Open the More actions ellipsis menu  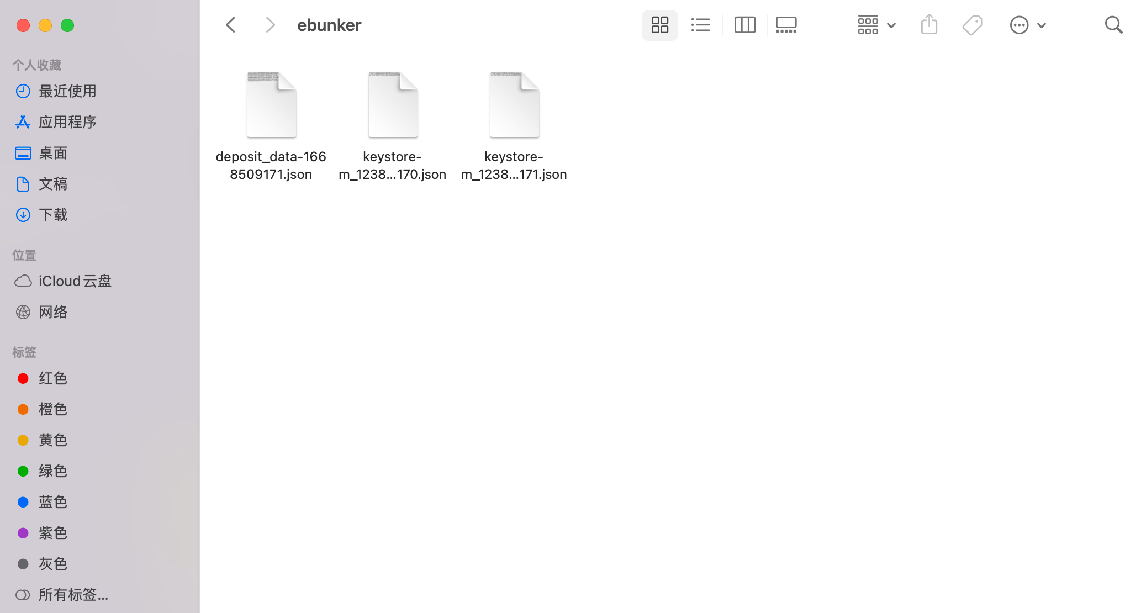[1028, 25]
